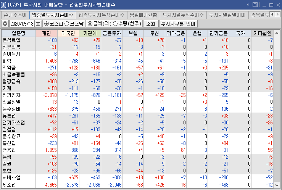
Task: Click the title bar m icon
Action: [x=255, y=5]
